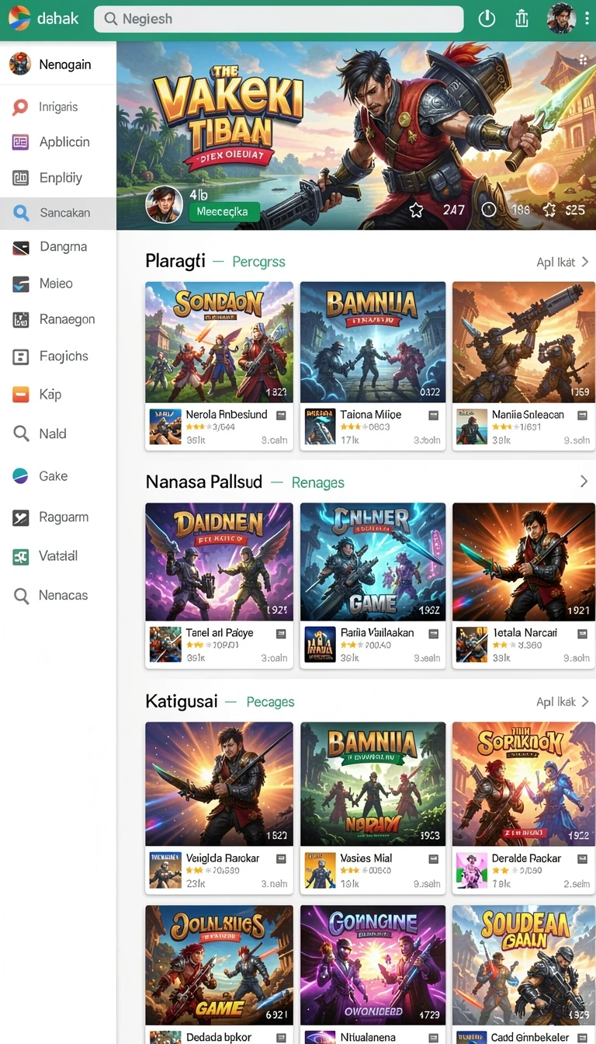Click the dots icon in banner corner
Viewport: 596px width, 1044px height.
coord(582,59)
